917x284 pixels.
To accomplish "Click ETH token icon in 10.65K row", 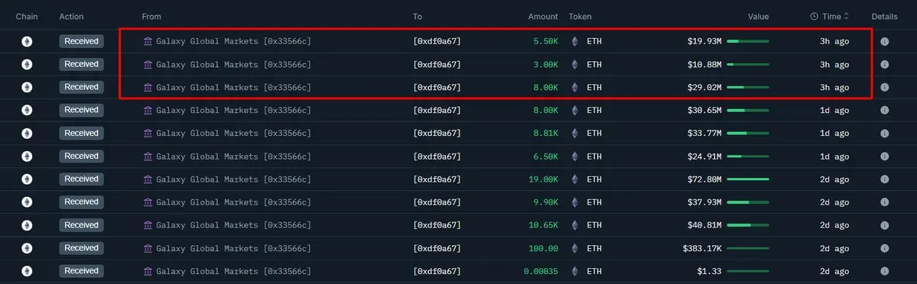I will pyautogui.click(x=574, y=225).
